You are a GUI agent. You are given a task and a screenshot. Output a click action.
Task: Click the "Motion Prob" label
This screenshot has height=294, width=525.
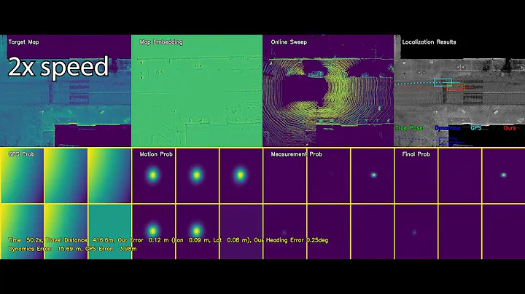coord(156,154)
